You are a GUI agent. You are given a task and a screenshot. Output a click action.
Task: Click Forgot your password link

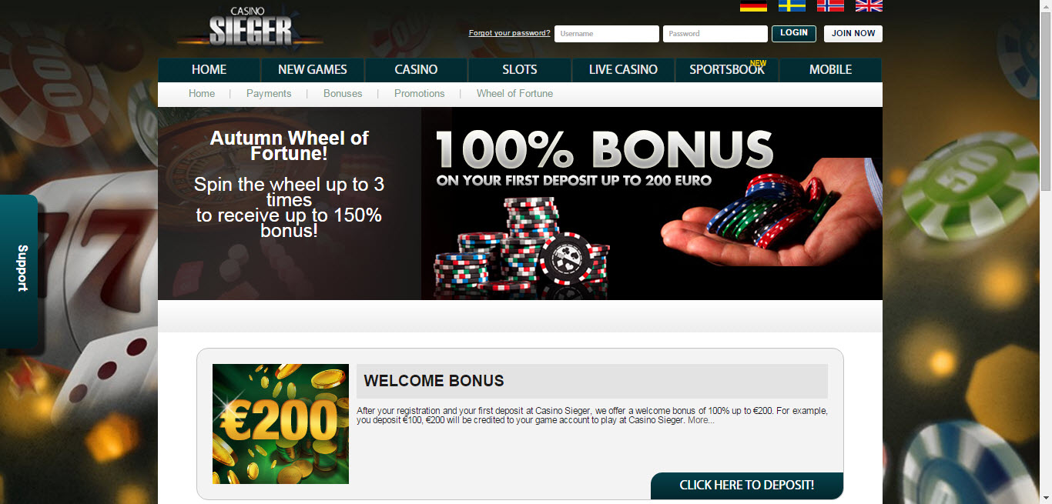509,33
